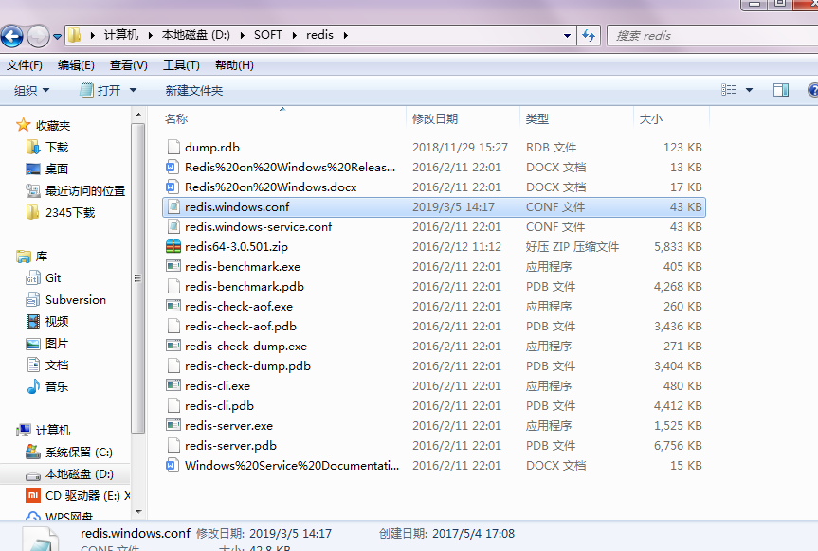The image size is (818, 551).
Task: Click the Forward navigation arrow button
Action: point(38,37)
